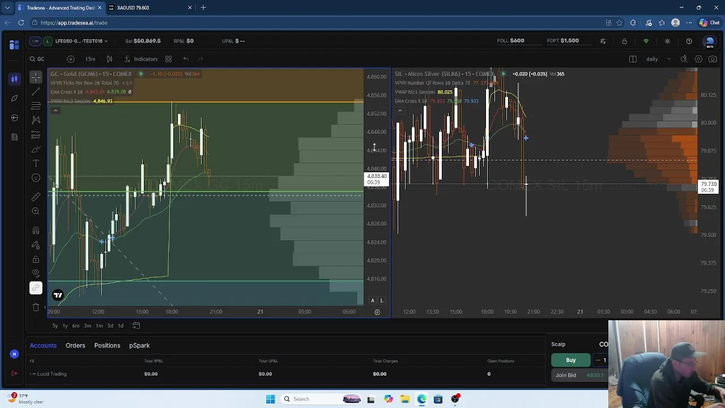Click the blue H sidebar badge
Viewport: 725px width, 408px height.
(14, 354)
